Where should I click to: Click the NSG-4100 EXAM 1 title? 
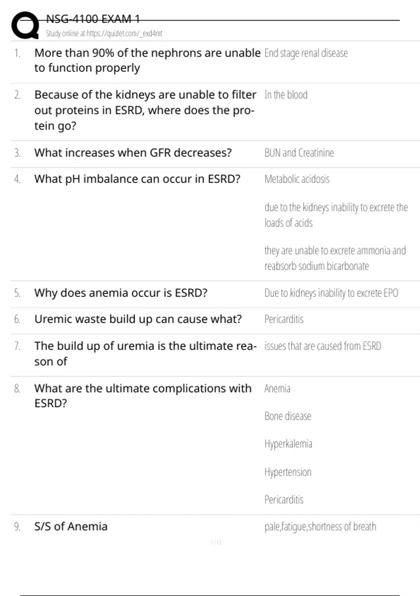point(93,19)
